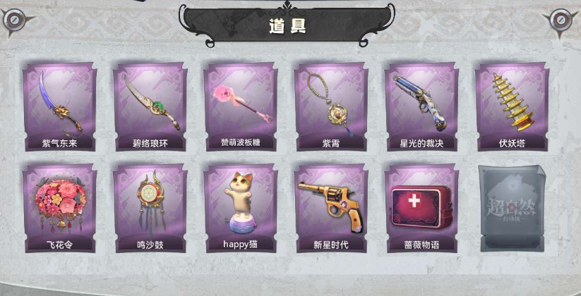Image resolution: width=581 pixels, height=296 pixels.
Task: Click the 伏妖塔 name label
Action: click(x=512, y=143)
